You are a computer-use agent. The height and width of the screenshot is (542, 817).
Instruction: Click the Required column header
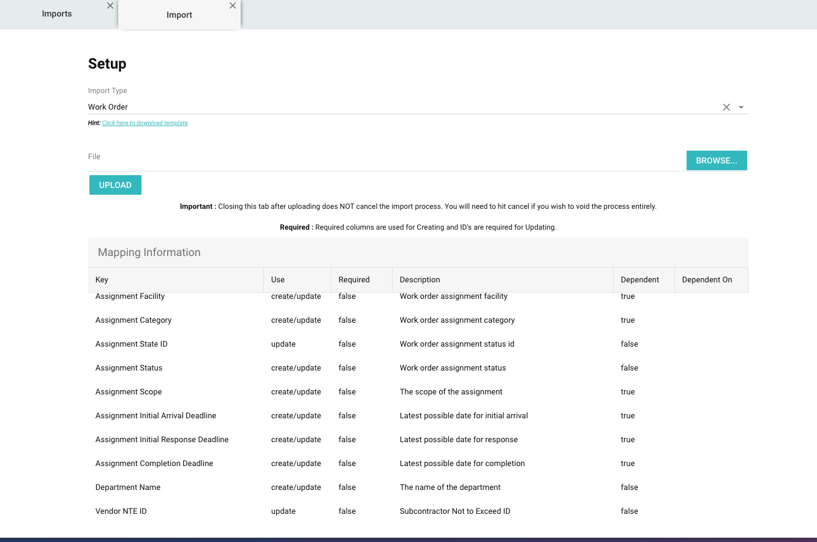(x=354, y=280)
